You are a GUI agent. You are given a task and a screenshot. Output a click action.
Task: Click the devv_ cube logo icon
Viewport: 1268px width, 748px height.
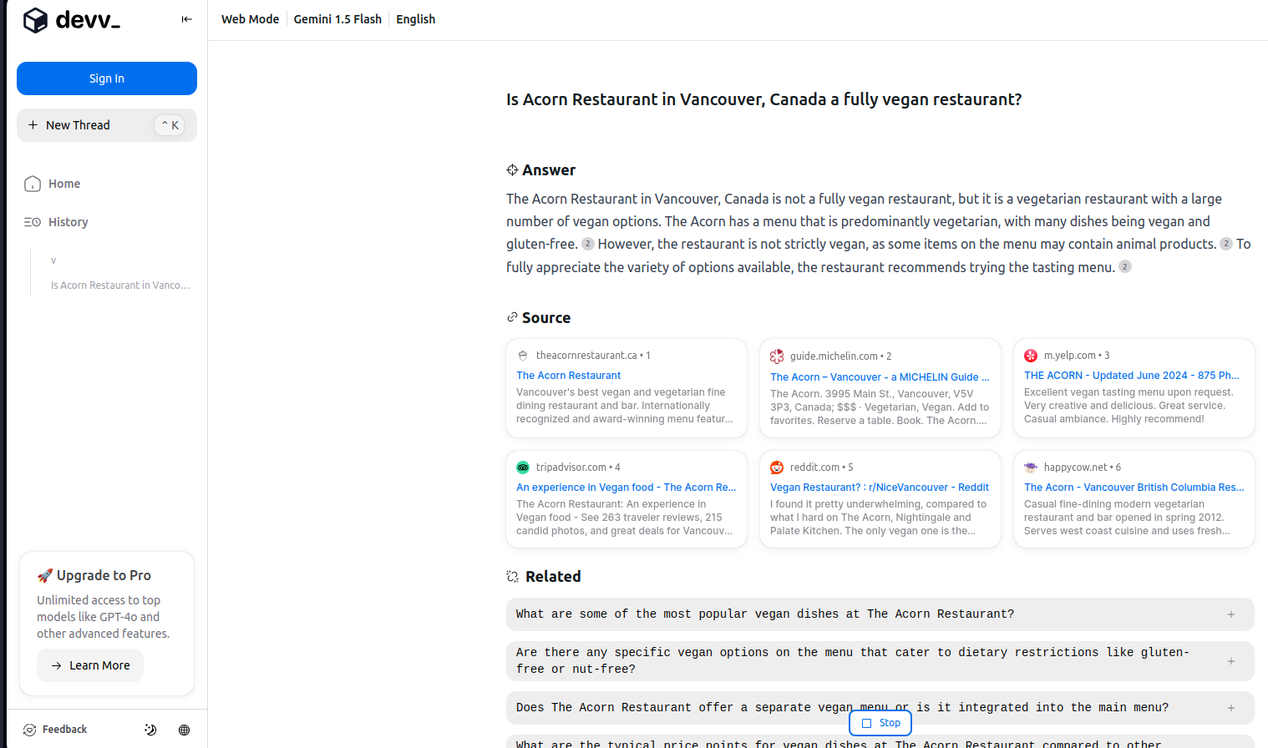click(x=35, y=20)
